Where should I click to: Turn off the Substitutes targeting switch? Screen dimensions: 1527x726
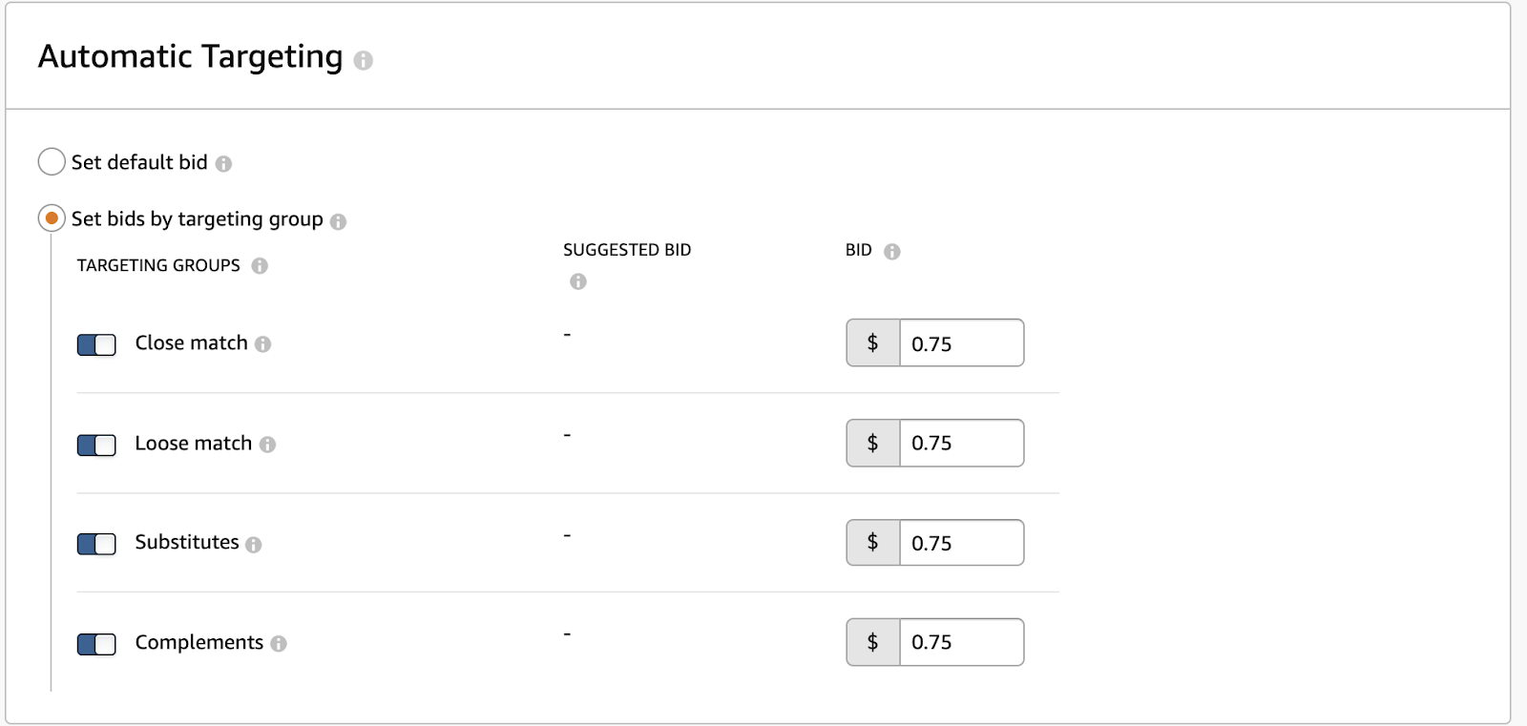point(96,544)
